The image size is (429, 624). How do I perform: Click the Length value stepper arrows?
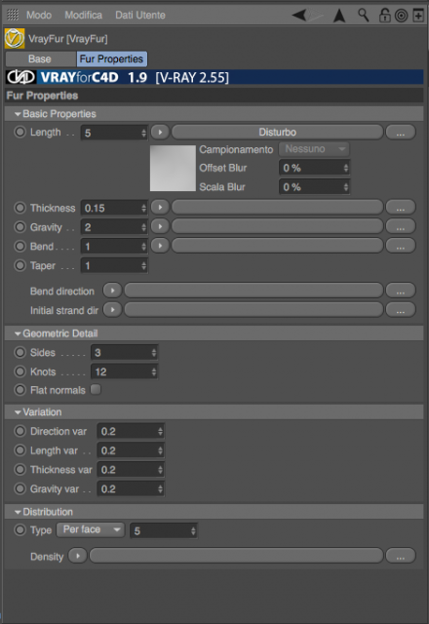[143, 133]
